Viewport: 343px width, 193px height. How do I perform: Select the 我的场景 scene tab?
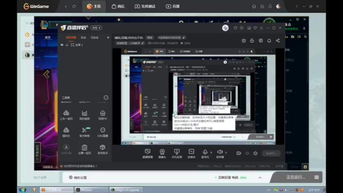click(71, 38)
